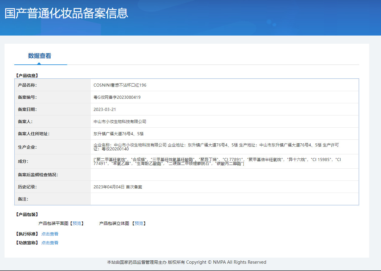Viewport: 381px width, 271px height.
Task: Open 点击查看 link for 功效宣称
Action: [x=50, y=243]
